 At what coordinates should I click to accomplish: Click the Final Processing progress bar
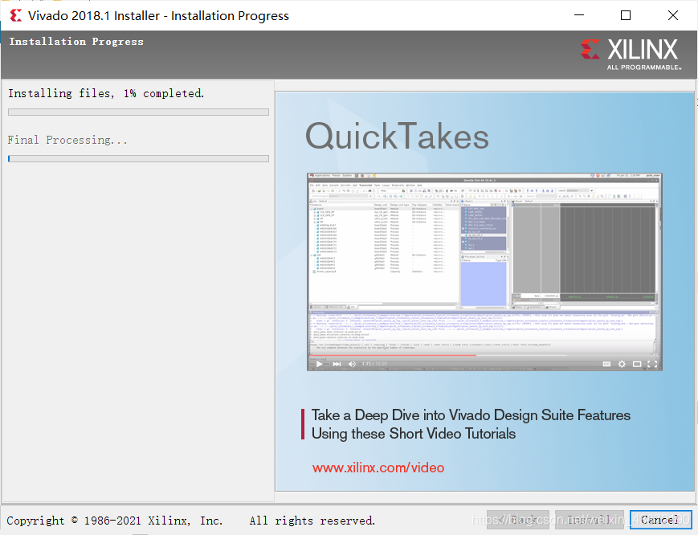point(138,158)
